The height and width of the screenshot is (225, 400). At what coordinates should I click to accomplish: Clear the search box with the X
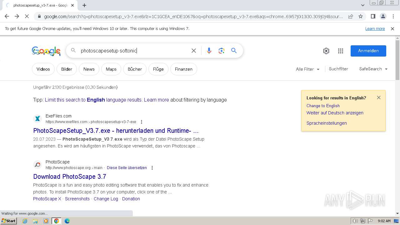click(194, 51)
